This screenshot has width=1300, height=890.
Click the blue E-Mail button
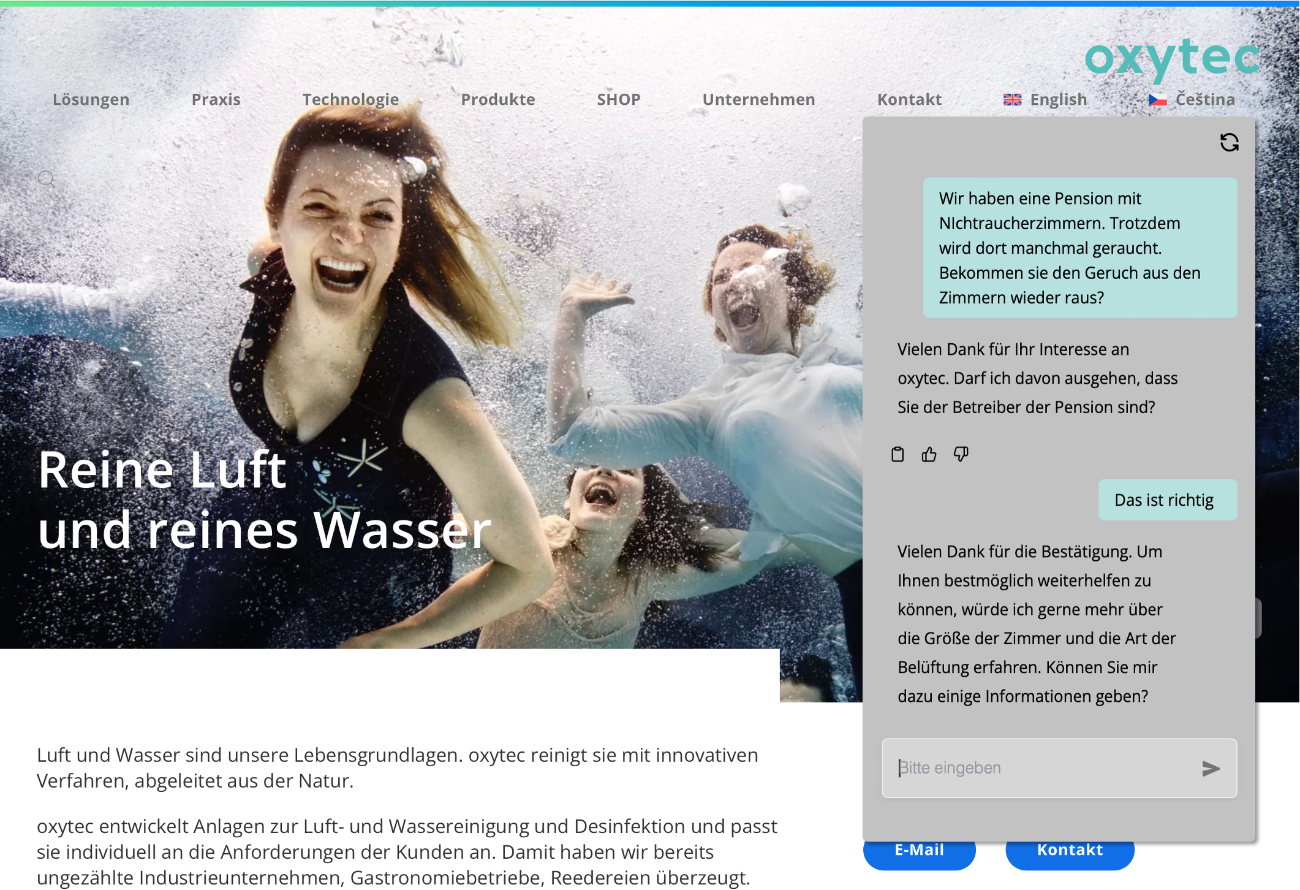coord(919,854)
